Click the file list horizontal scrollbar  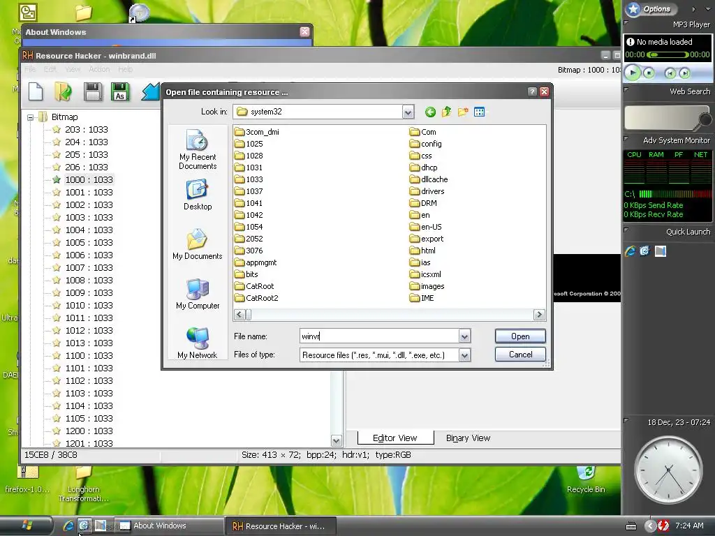(389, 315)
